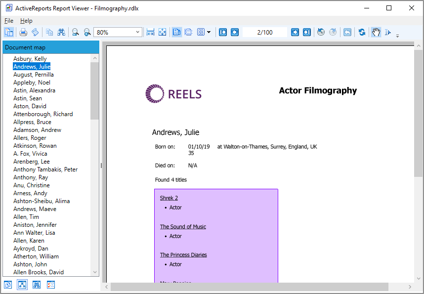Select August, Pernilla in the document map
Image resolution: width=424 pixels, height=294 pixels.
pyautogui.click(x=34, y=75)
